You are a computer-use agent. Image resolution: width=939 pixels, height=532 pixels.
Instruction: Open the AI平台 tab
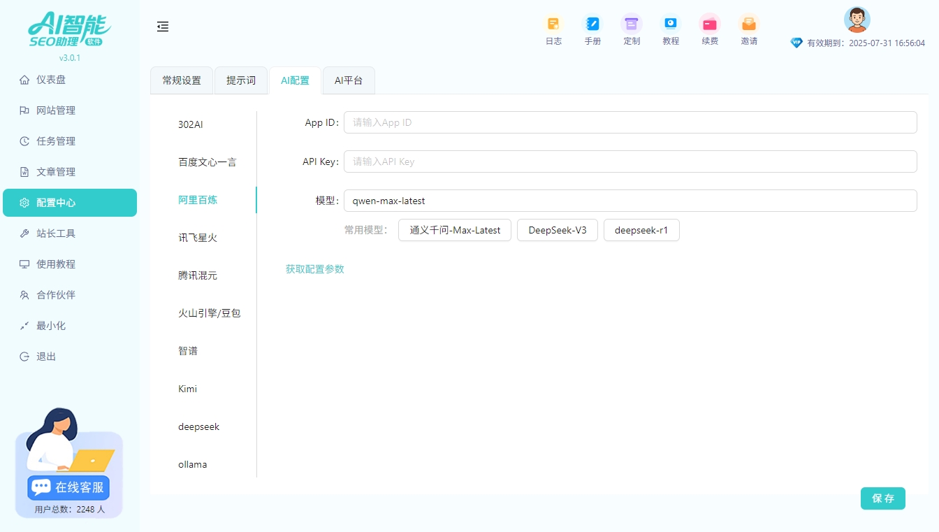pyautogui.click(x=349, y=80)
